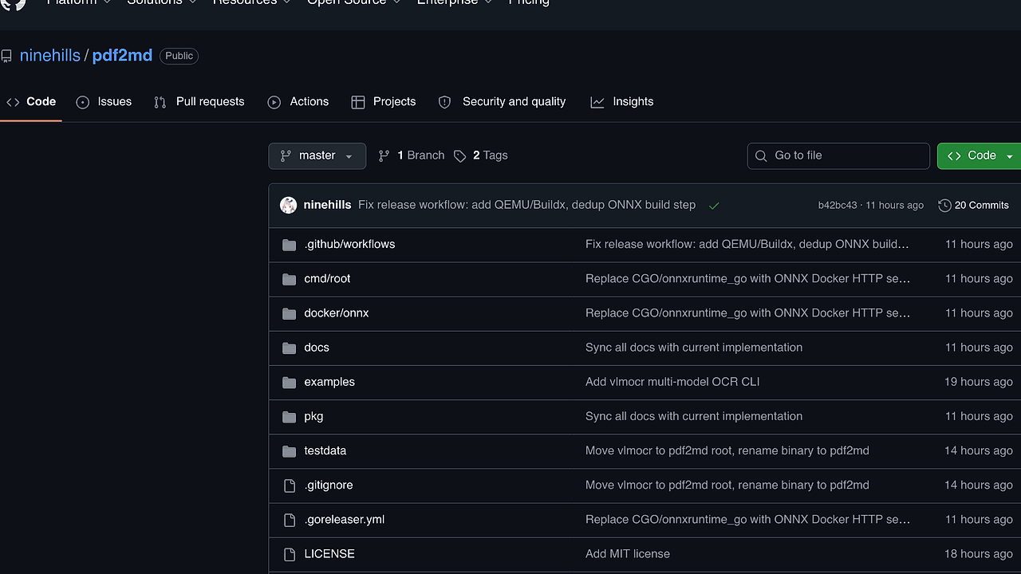Click the search magnifier in Go to file
The height and width of the screenshot is (574, 1021).
[761, 155]
